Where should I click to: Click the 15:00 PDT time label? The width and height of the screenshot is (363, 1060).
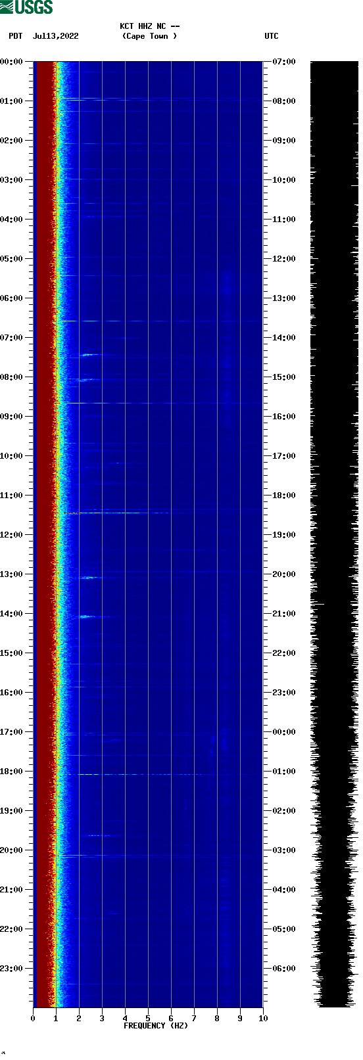[12, 653]
